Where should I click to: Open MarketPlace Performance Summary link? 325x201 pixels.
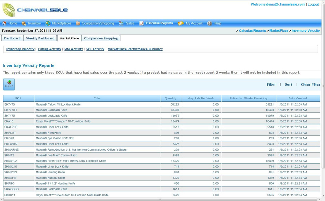point(135,49)
